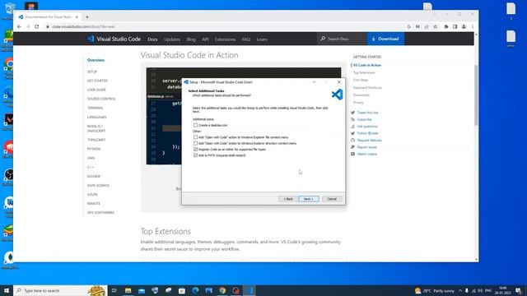Expand TERMINAL section in docs sidebar
The height and width of the screenshot is (296, 527).
click(96, 108)
